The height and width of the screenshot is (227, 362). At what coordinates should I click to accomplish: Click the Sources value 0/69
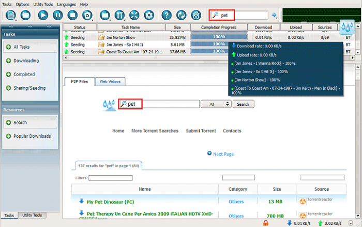tap(324, 37)
